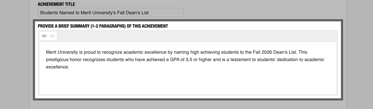373x109 pixels.
Task: Place cursor after the final word "excellence."
Action: [69, 67]
